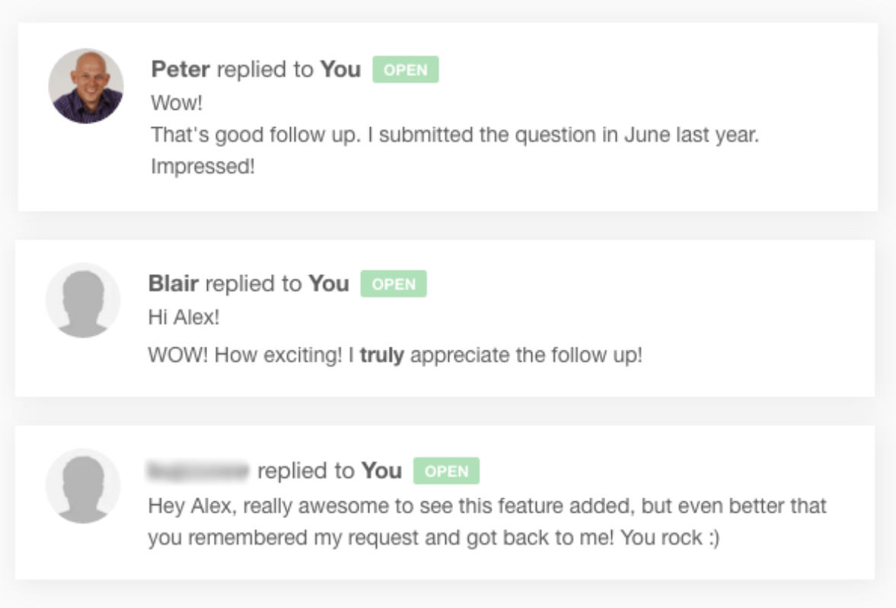Click "You" in Blair's reply header
This screenshot has height=608, width=896.
328,283
